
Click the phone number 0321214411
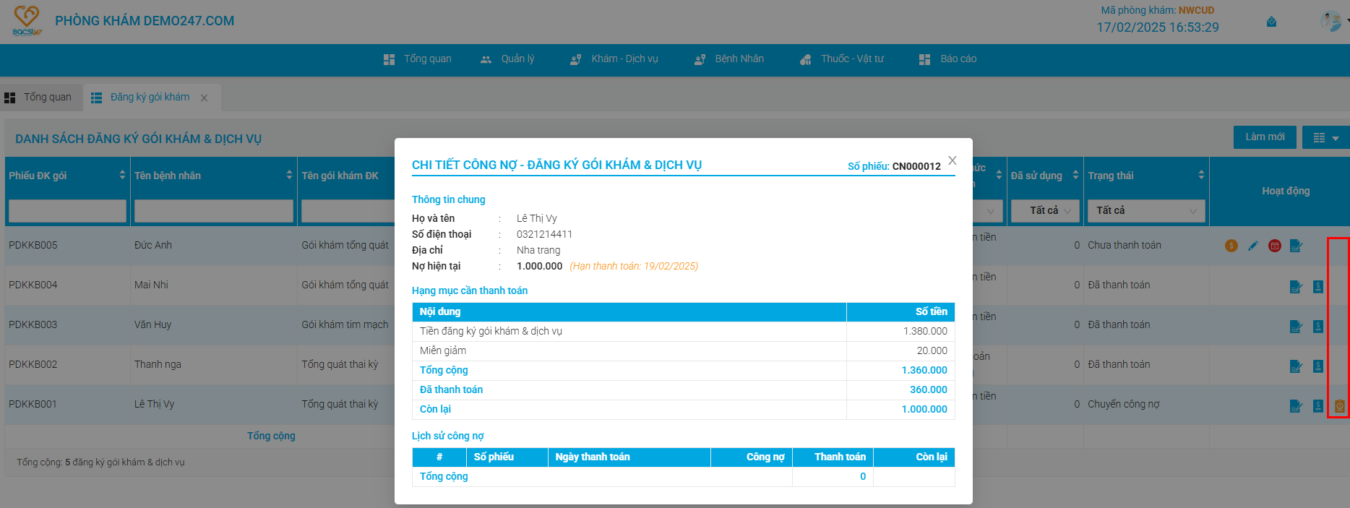pos(544,235)
